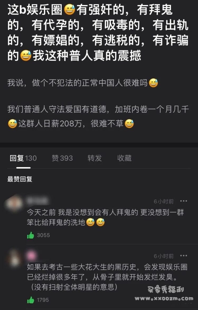Viewport: 198px width, 310px height.
Task: Tap the post paragraph mentioning 日薪208万
Action: tap(98, 116)
